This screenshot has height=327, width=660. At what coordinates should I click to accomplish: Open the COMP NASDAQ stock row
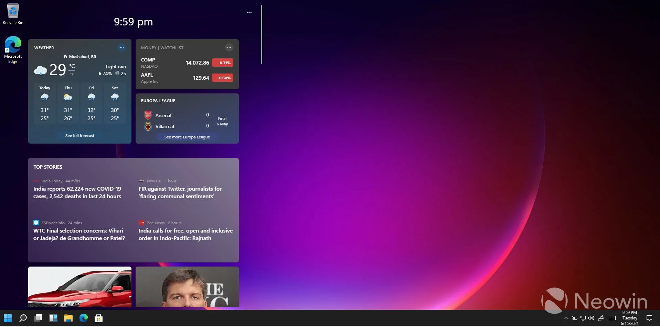click(187, 63)
